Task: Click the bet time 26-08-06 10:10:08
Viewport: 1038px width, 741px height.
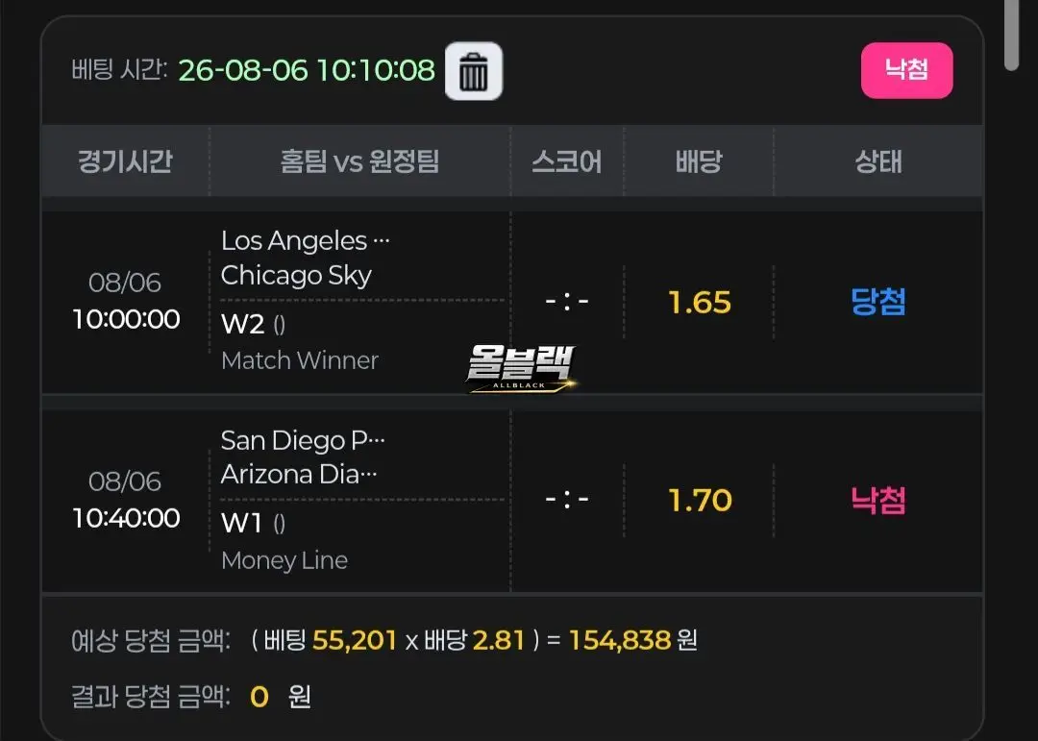Action: click(x=307, y=70)
